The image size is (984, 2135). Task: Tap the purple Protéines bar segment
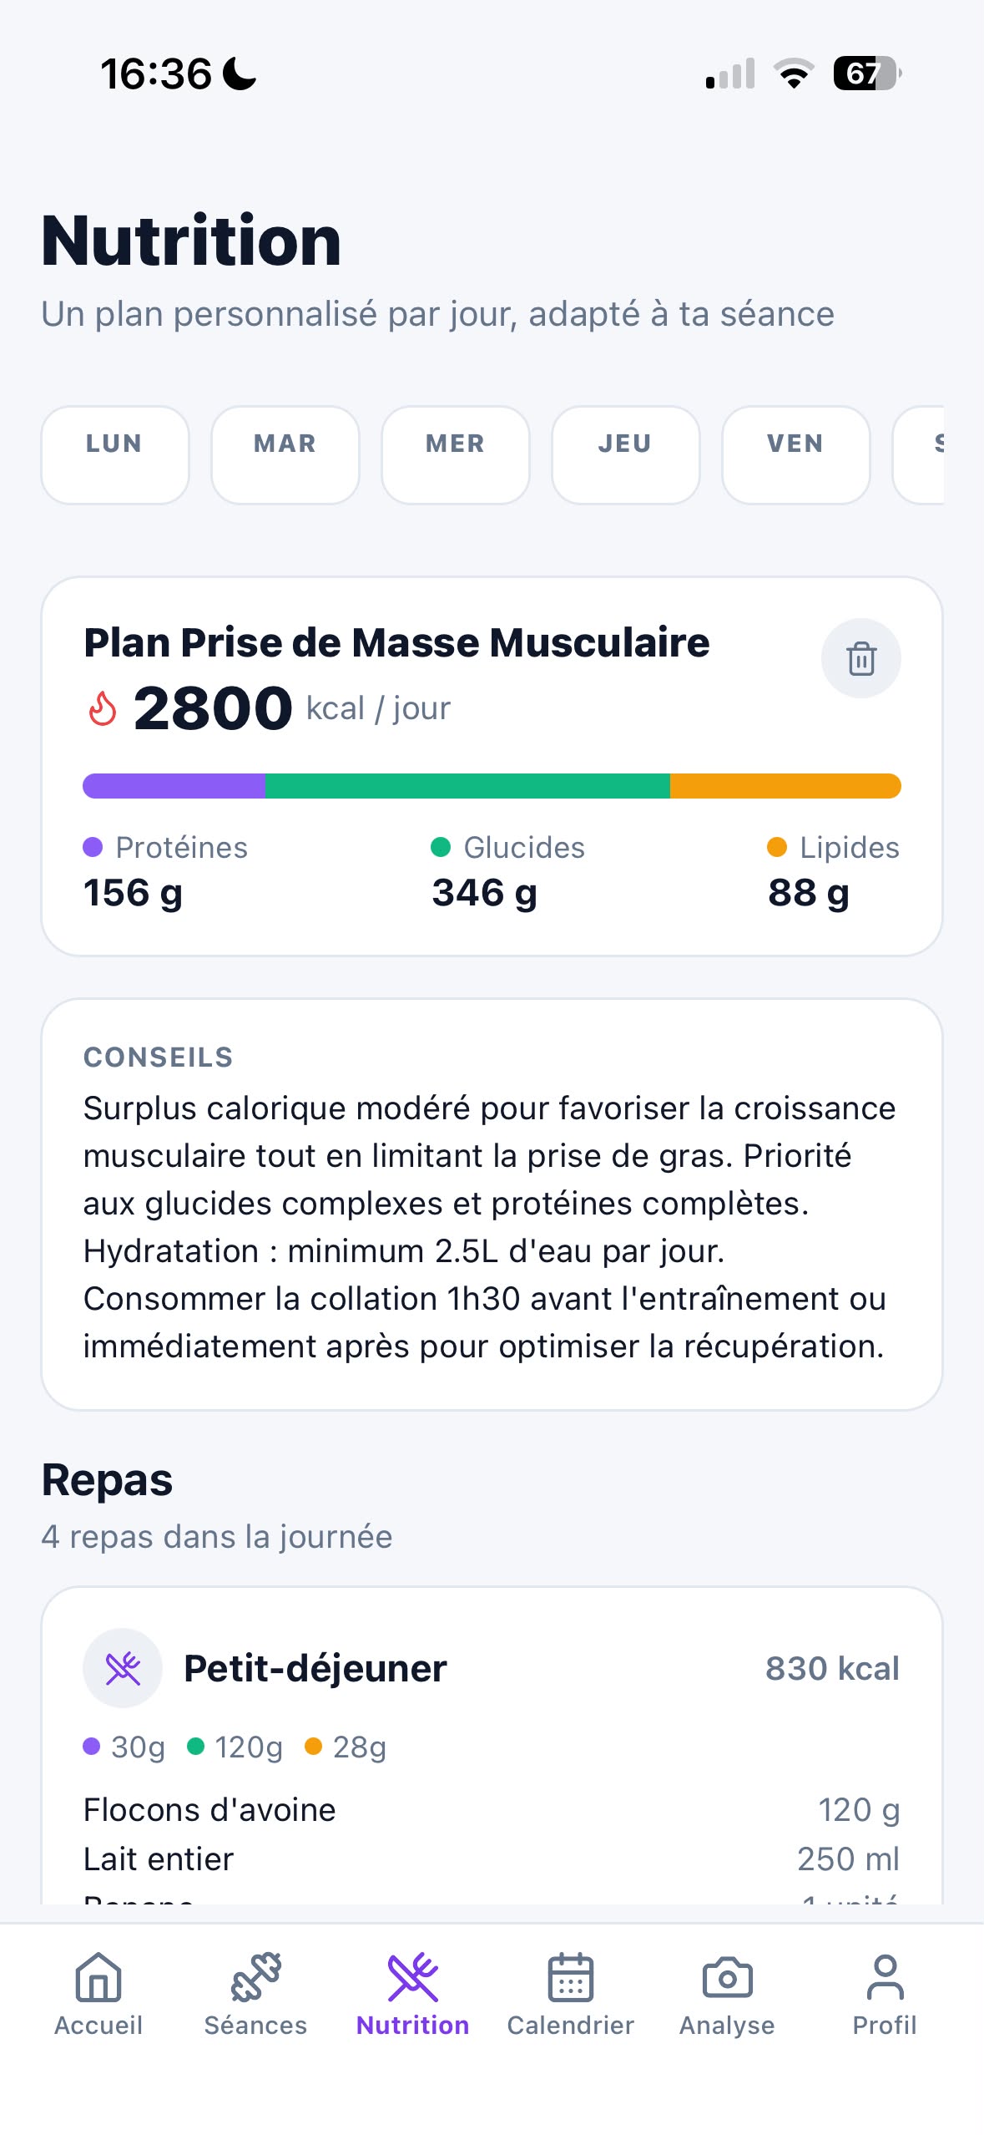click(x=174, y=786)
